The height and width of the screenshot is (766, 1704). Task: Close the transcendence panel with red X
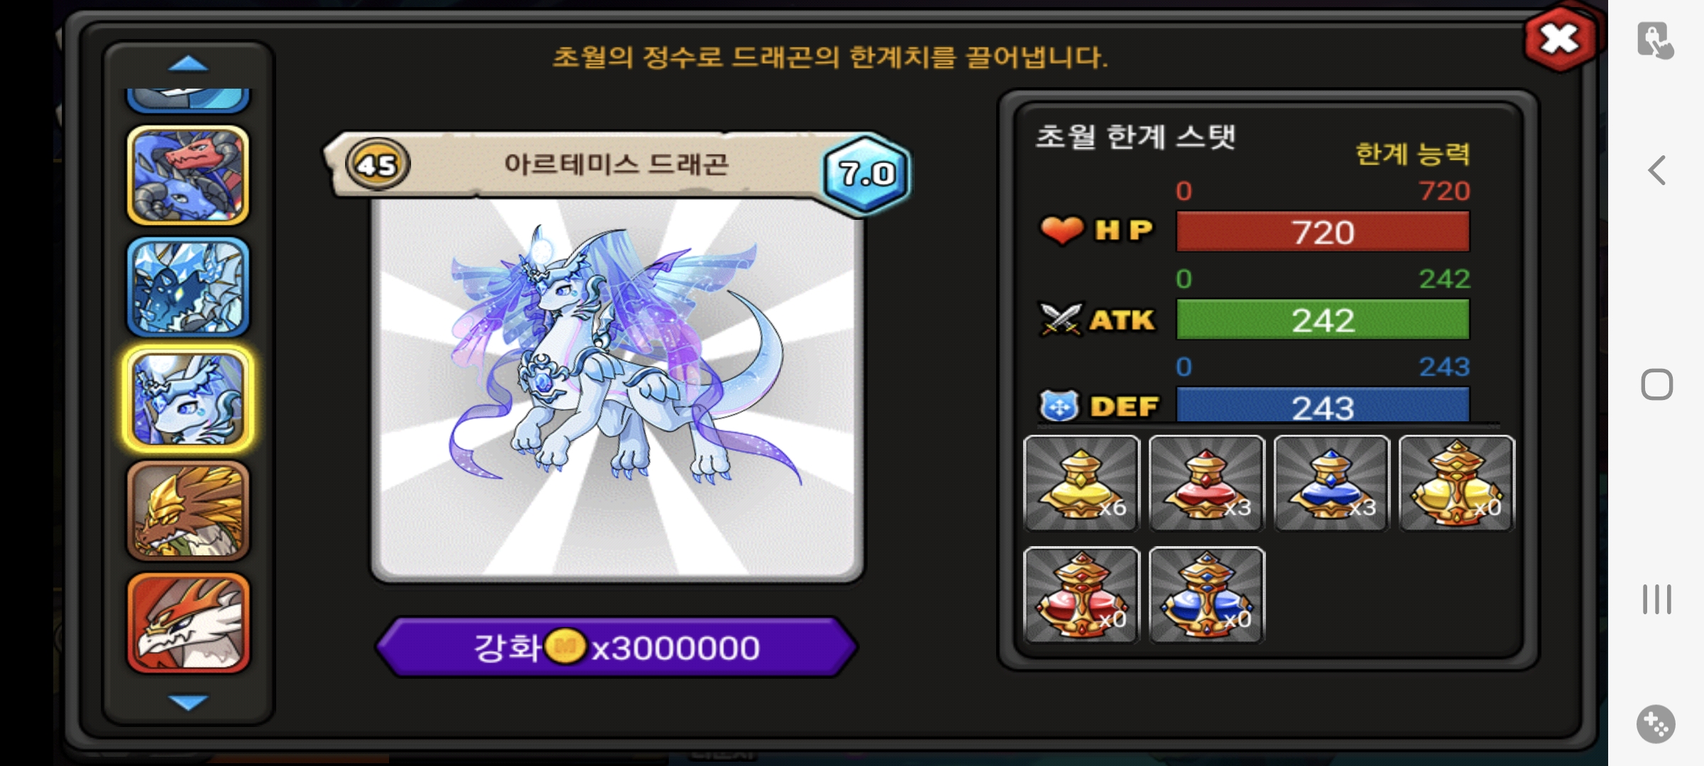click(1559, 39)
